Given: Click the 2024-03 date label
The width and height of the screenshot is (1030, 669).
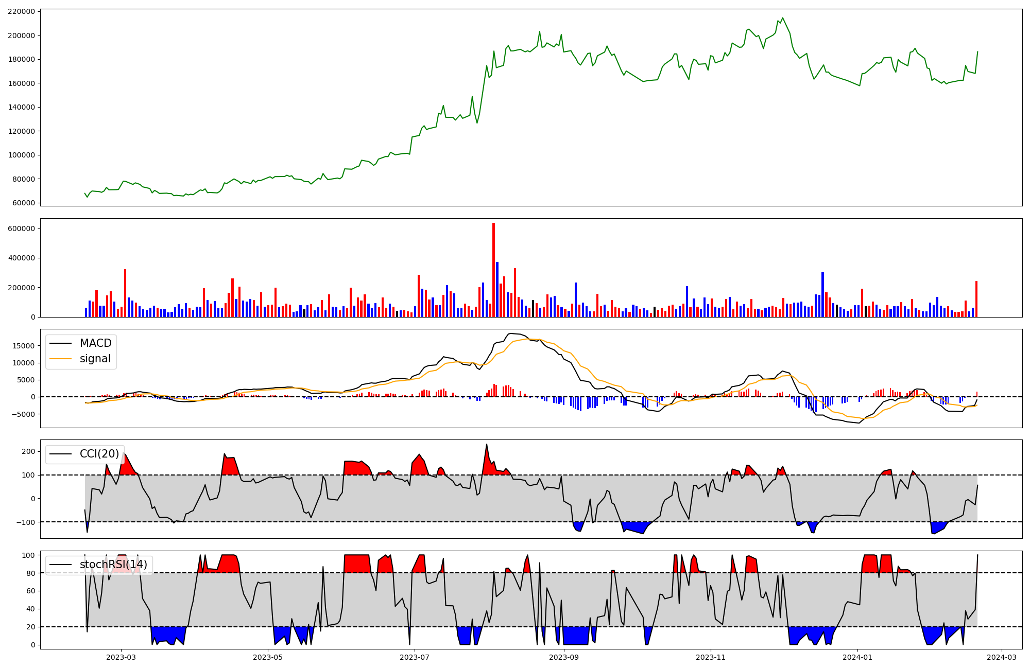Looking at the screenshot, I should (1002, 657).
